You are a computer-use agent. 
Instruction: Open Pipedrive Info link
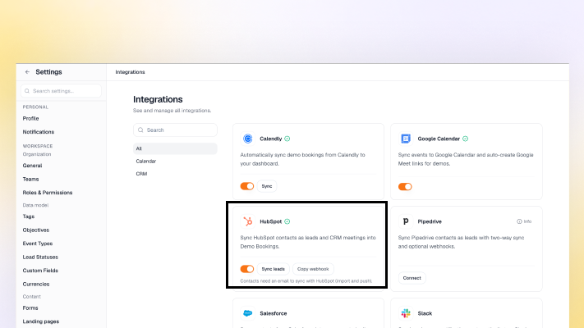click(x=524, y=221)
